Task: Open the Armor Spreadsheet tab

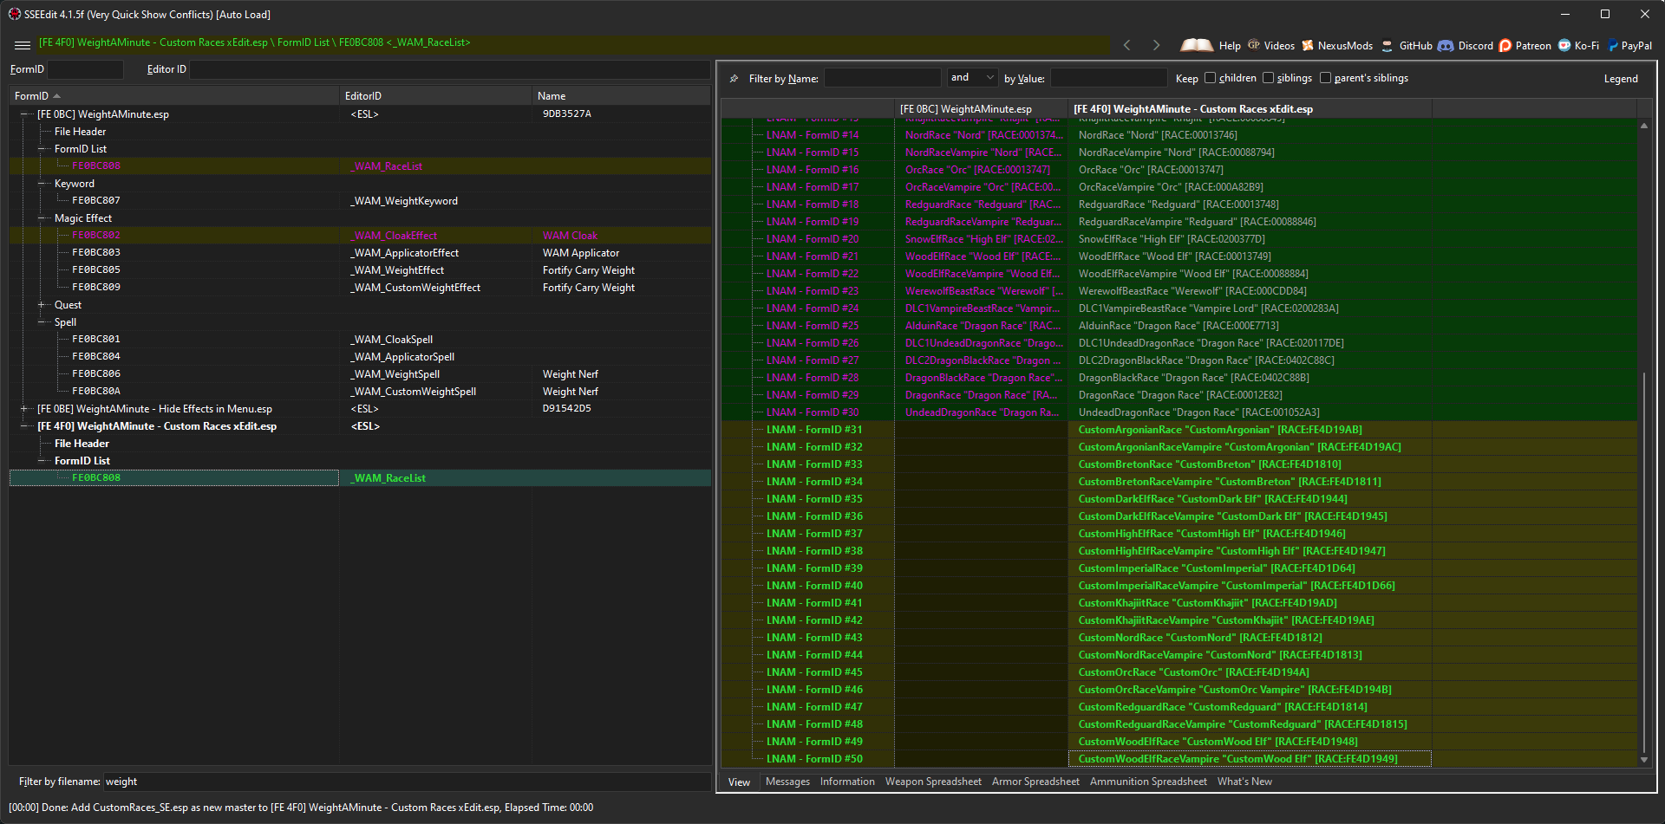Action: click(1035, 782)
